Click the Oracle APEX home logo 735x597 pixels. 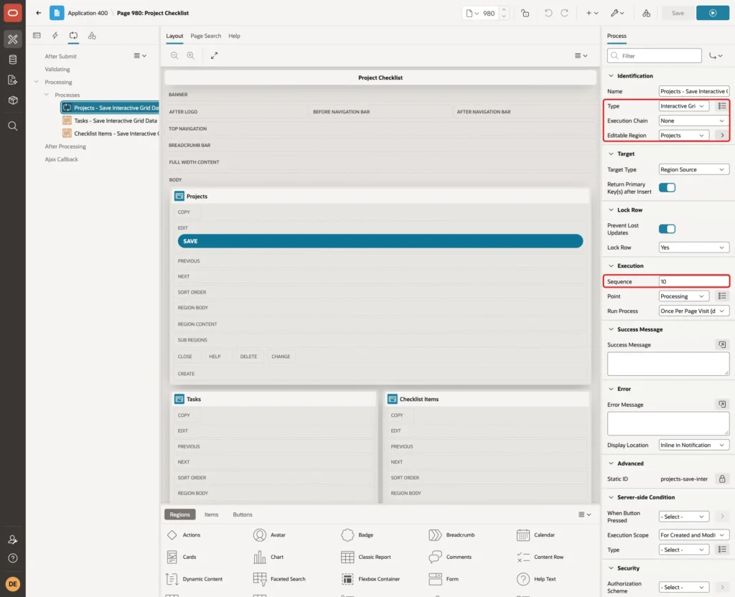tap(13, 13)
